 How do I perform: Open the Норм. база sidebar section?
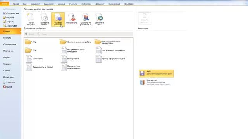tap(9, 77)
